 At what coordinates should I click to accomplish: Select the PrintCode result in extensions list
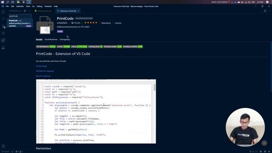point(20,23)
